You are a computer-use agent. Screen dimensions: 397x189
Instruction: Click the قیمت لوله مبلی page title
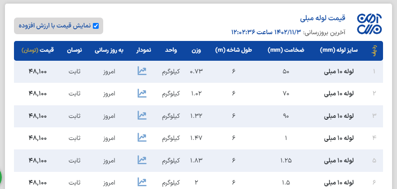[x=323, y=18]
